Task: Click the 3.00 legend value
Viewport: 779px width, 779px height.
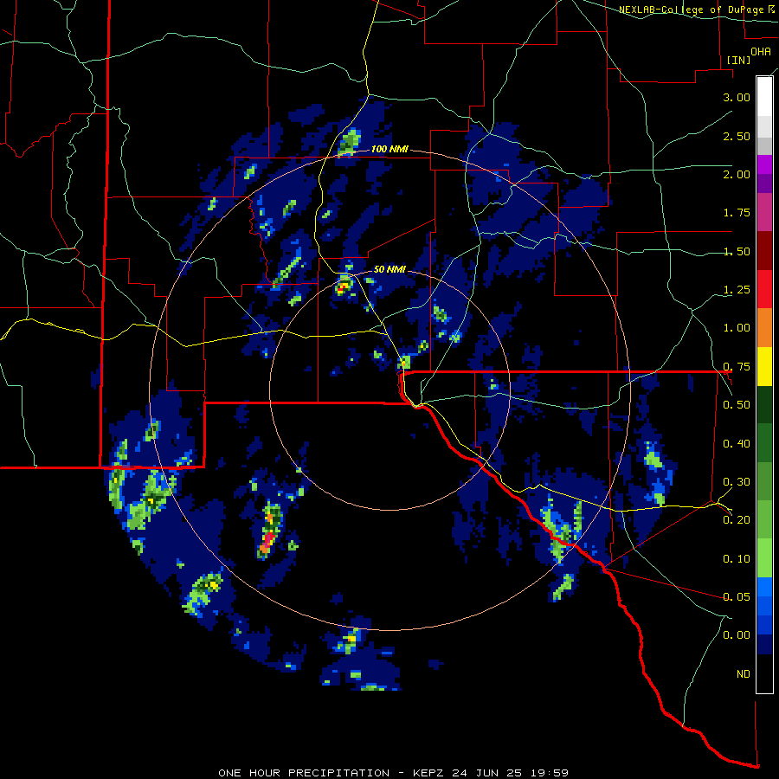Action: (x=737, y=97)
